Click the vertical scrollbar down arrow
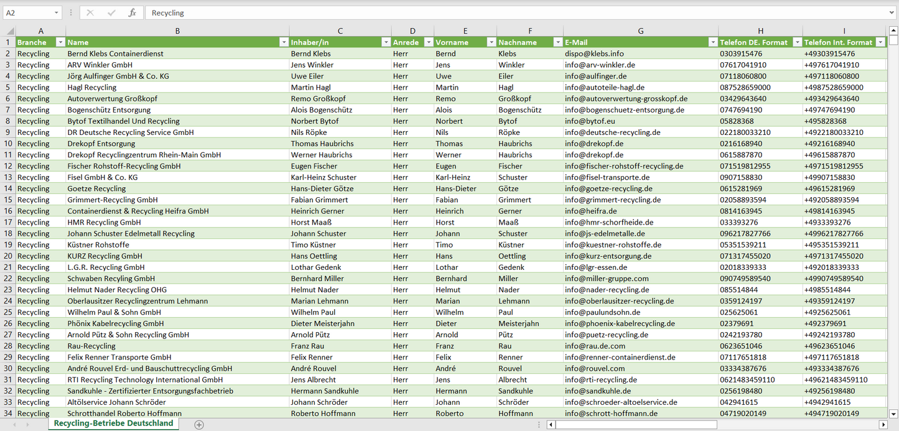899x431 pixels. [893, 414]
